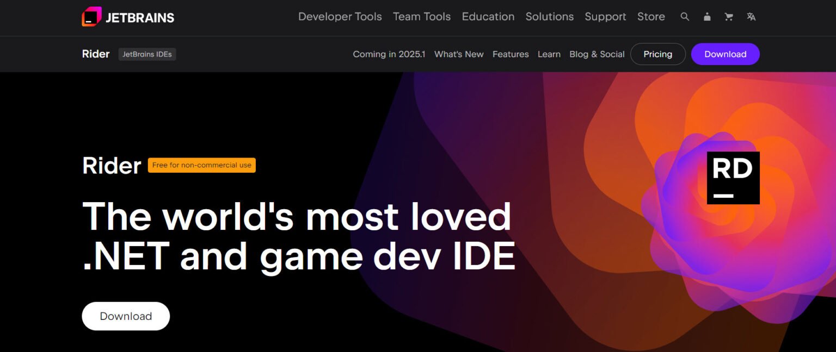The width and height of the screenshot is (836, 352).
Task: View the shopping cart
Action: pyautogui.click(x=729, y=17)
